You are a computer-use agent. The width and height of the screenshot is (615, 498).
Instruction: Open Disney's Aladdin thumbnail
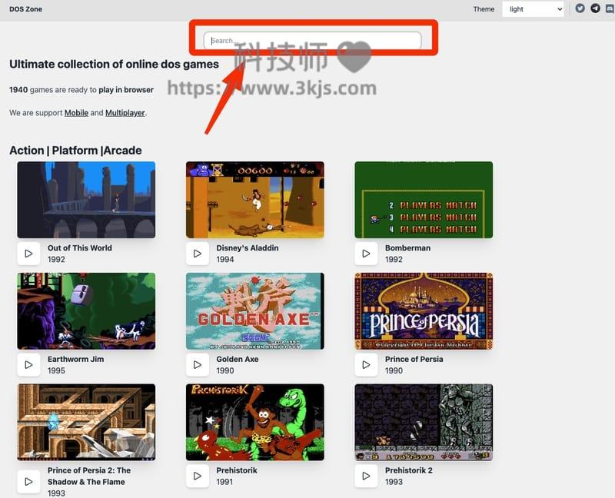click(x=255, y=200)
